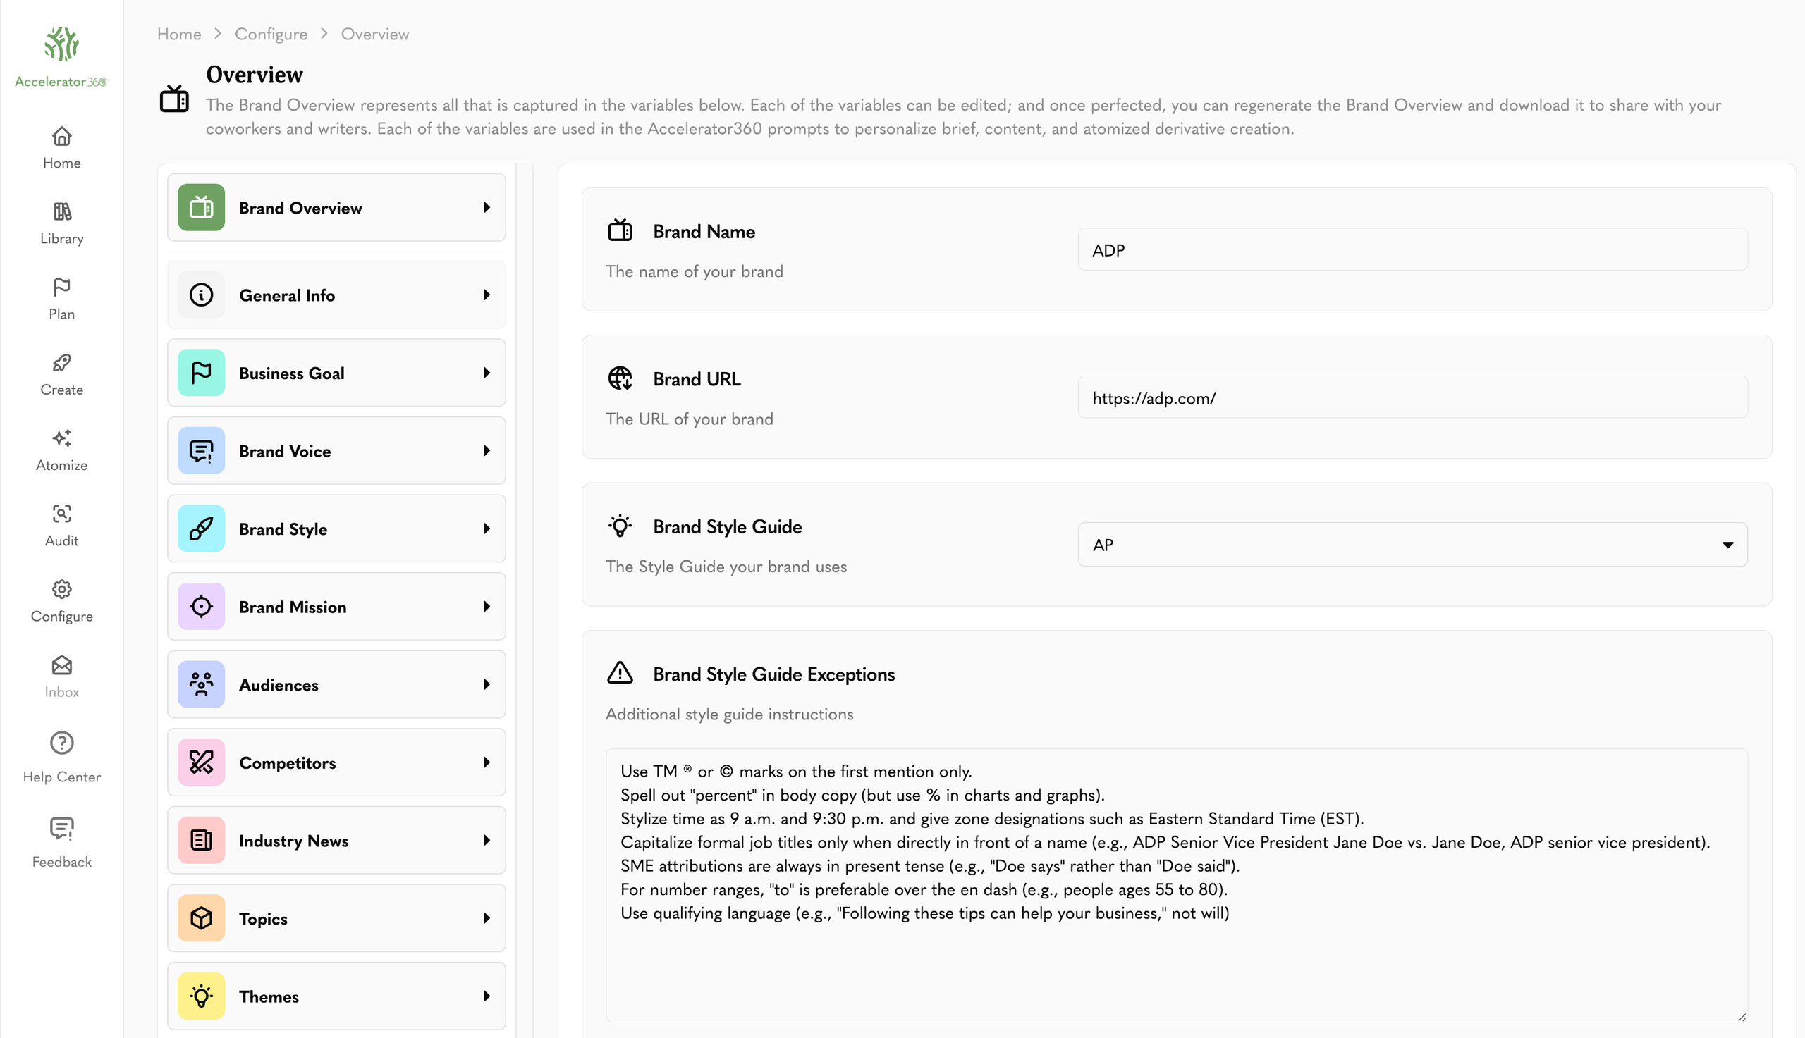1805x1038 pixels.
Task: Click the Feedback chat icon
Action: (61, 828)
